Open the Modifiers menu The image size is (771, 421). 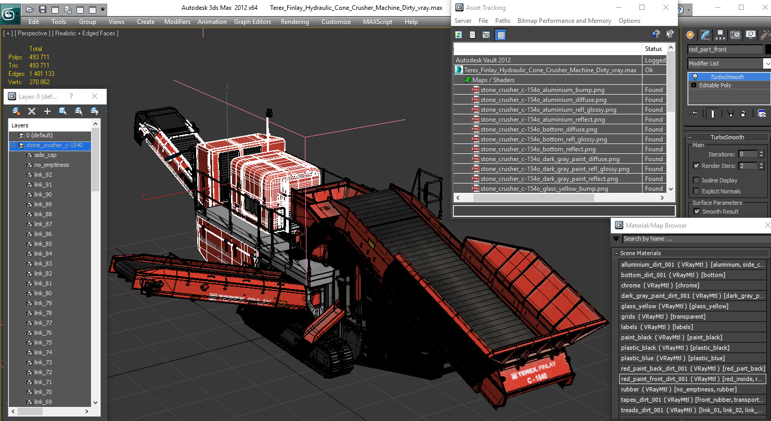click(x=177, y=22)
